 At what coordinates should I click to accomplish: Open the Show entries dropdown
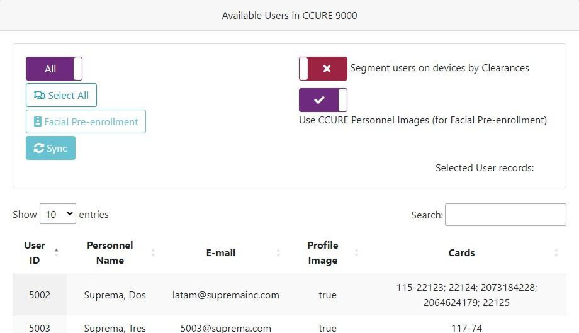[57, 214]
